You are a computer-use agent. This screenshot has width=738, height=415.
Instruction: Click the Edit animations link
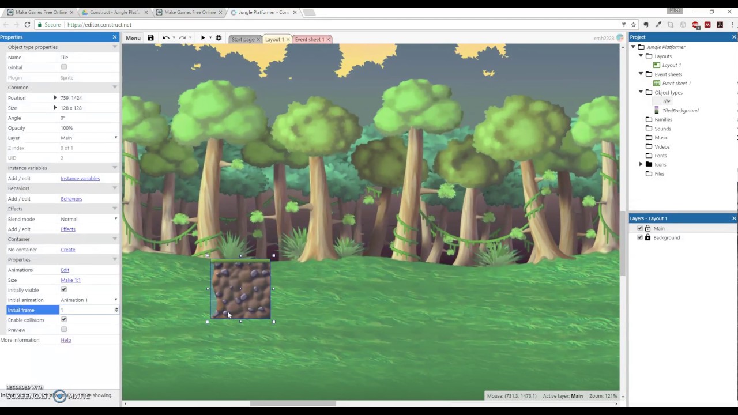pyautogui.click(x=65, y=270)
